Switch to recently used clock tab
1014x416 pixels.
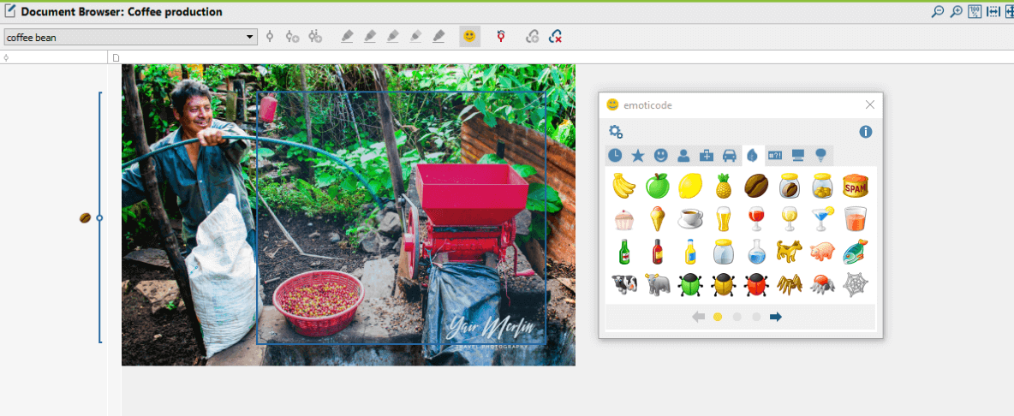615,155
